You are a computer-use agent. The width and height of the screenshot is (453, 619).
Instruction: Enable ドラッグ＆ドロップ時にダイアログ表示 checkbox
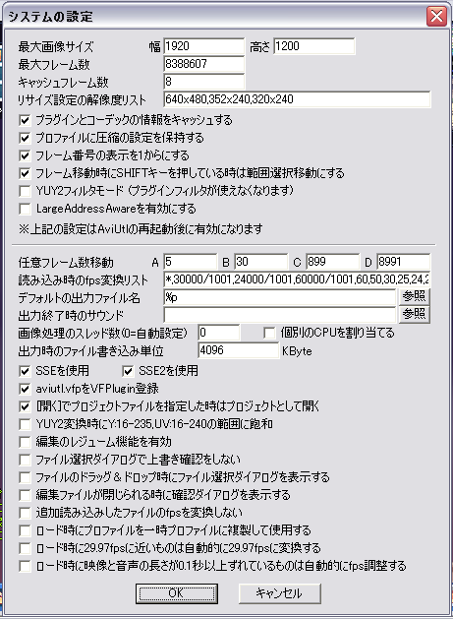point(25,477)
